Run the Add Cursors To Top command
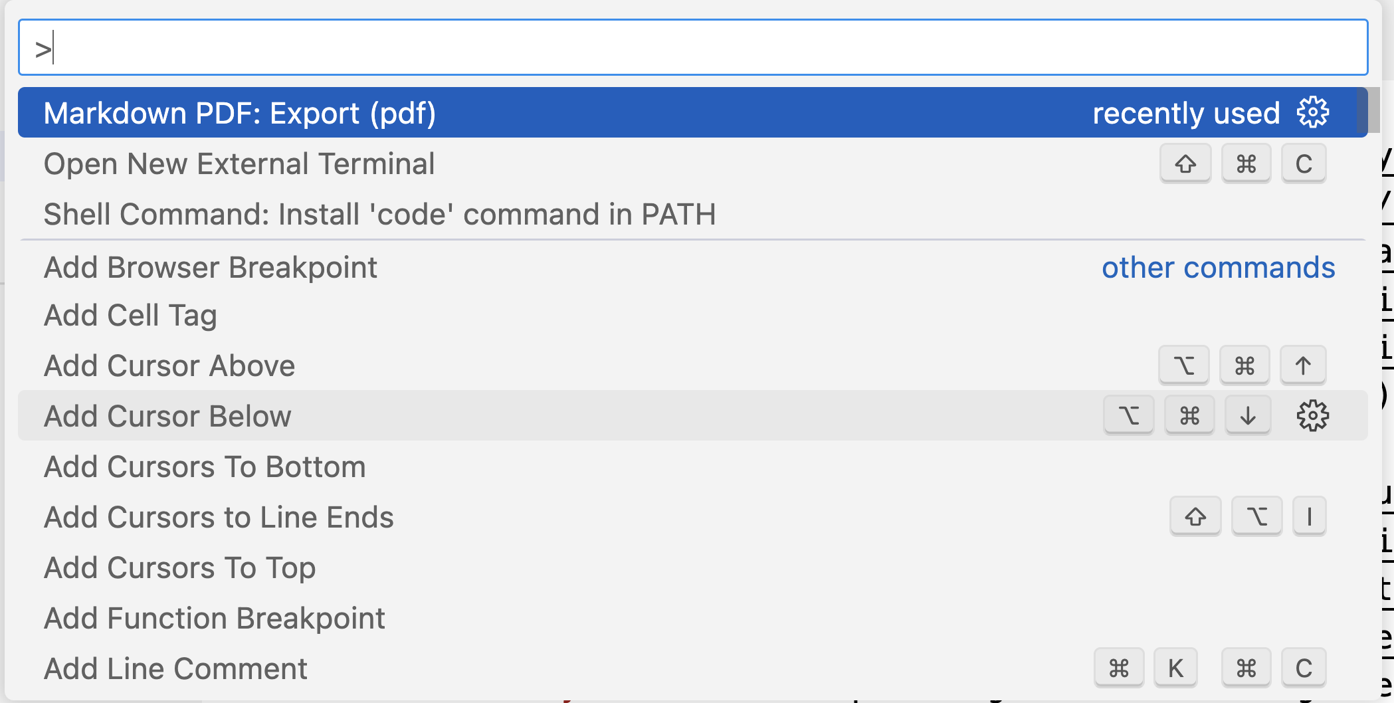Viewport: 1394px width, 703px height. coord(180,567)
